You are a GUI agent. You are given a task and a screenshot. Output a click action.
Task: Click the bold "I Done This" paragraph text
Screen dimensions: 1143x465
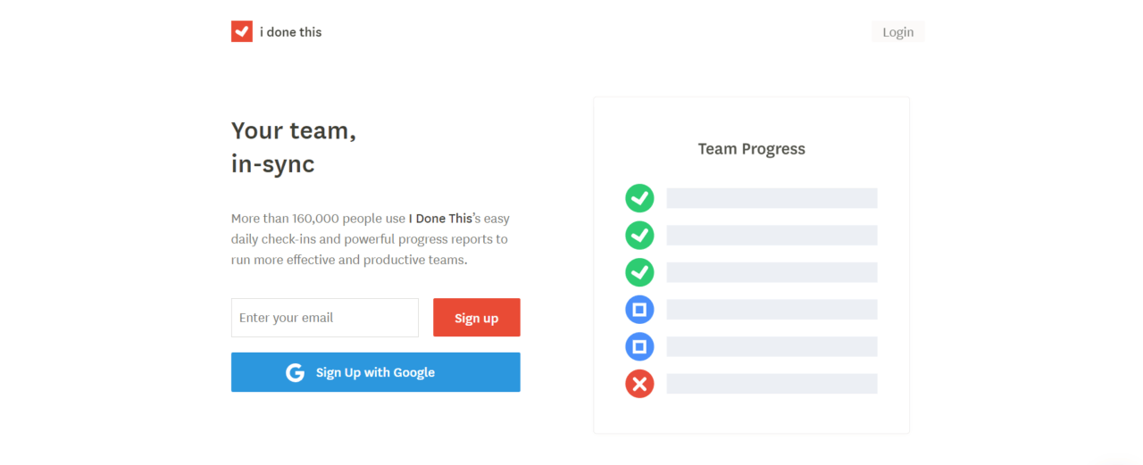click(440, 219)
